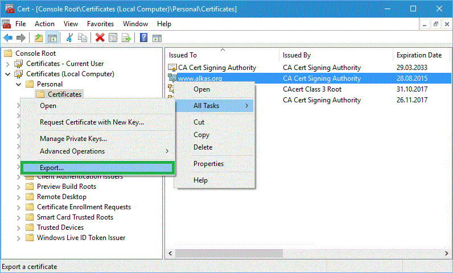This screenshot has width=453, height=273.
Task: Sort by the Expiration Date column header
Action: [419, 55]
